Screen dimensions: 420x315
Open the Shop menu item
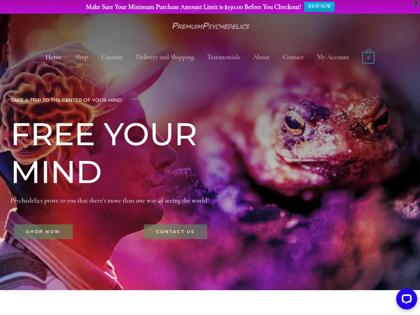click(x=82, y=57)
